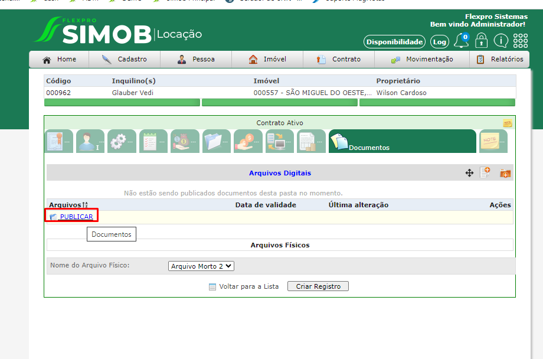Click the small note icon beside Contrato Ativo

coord(508,123)
